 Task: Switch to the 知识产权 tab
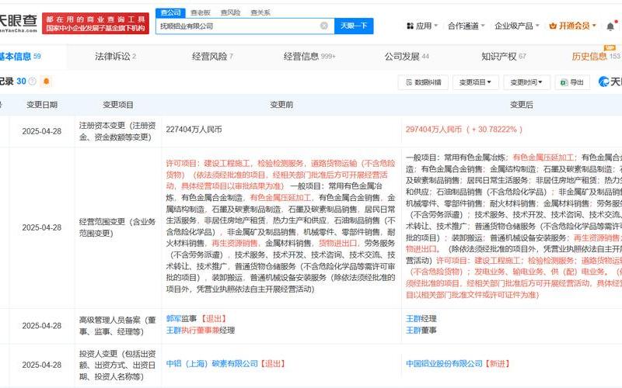point(504,57)
